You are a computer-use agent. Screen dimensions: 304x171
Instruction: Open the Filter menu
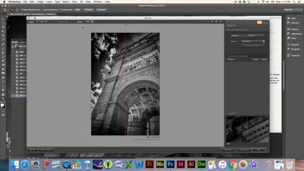[x=75, y=2]
